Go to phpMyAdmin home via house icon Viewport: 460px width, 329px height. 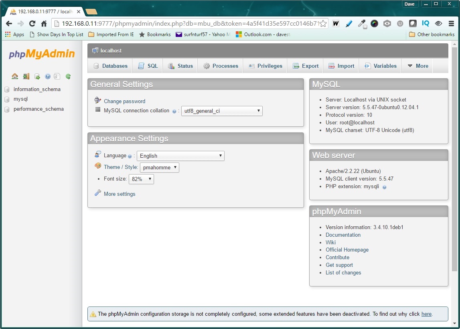pos(15,77)
